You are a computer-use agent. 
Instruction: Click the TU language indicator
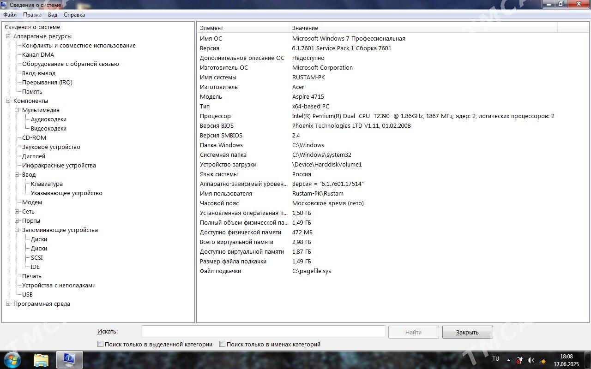(x=495, y=359)
